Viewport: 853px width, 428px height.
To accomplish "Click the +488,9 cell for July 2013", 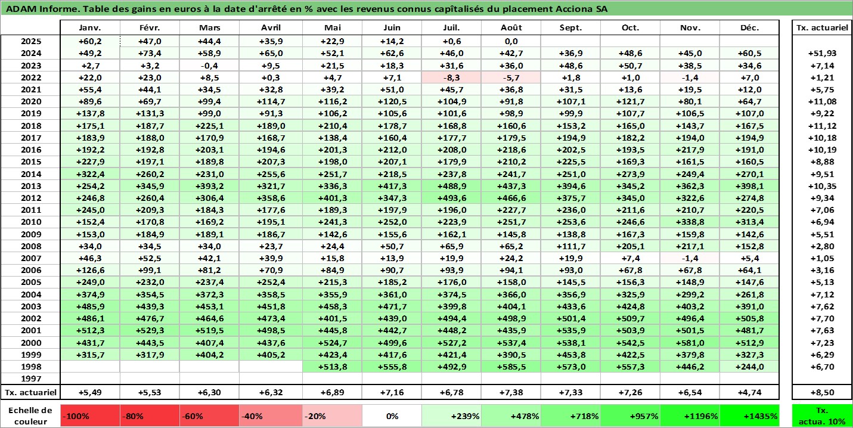I will 451,186.
